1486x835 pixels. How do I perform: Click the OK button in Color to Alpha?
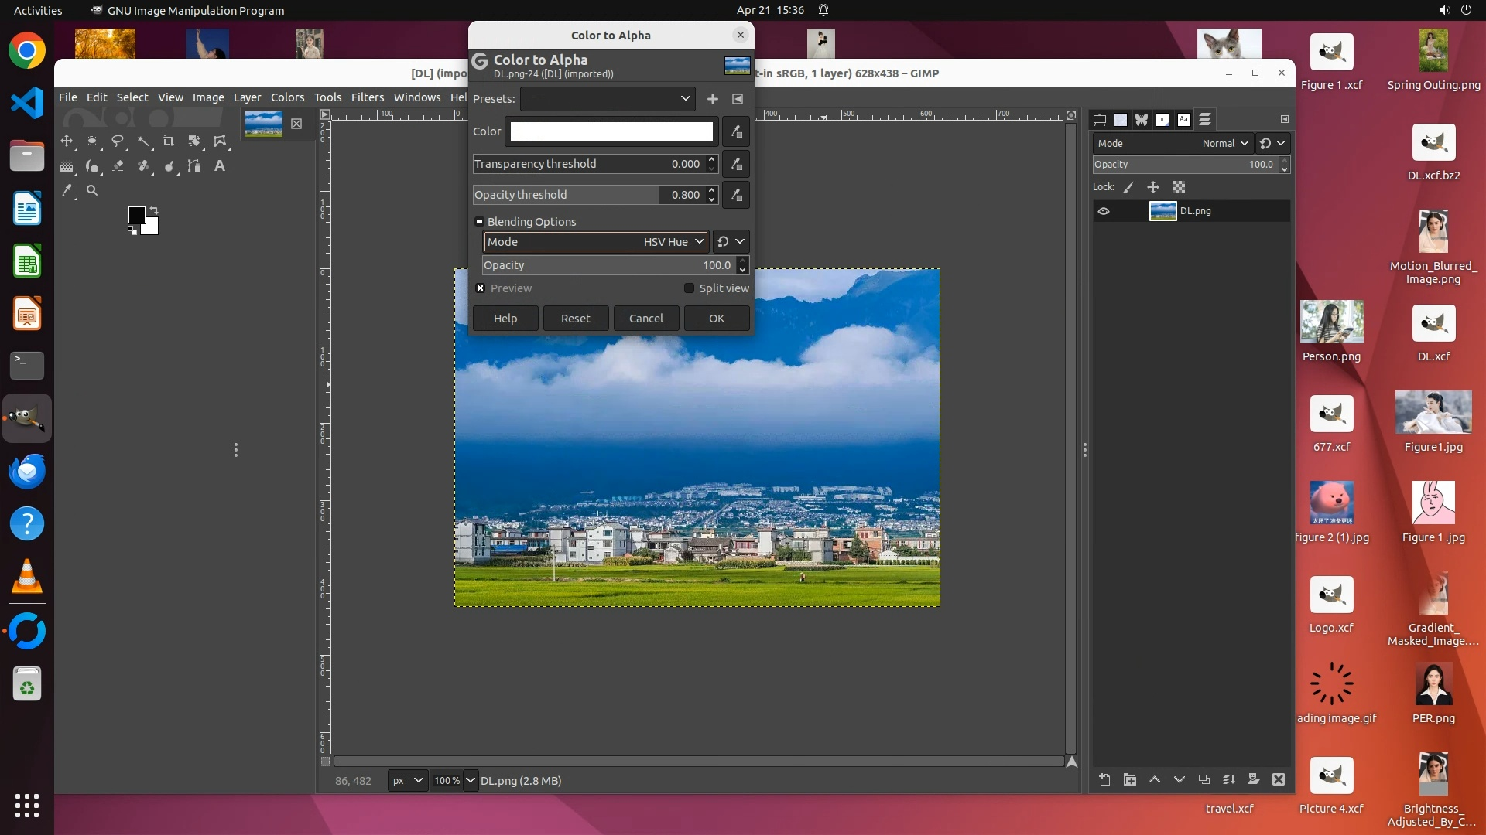(x=716, y=319)
